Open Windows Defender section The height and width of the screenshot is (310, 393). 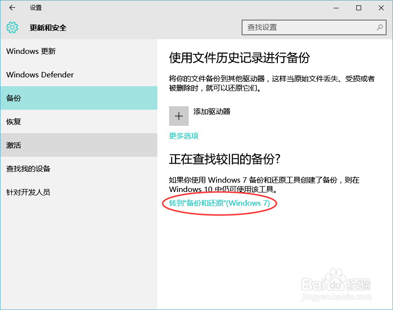[x=79, y=74]
